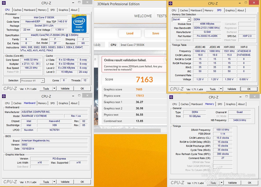261x187 pixels.
Task: Click CPU-Z app icon in SPD window title
Action: pyautogui.click(x=170, y=3)
